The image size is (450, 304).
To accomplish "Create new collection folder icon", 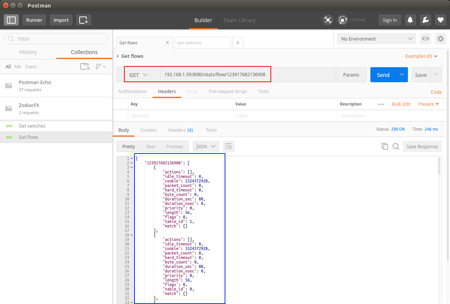I will [85, 66].
